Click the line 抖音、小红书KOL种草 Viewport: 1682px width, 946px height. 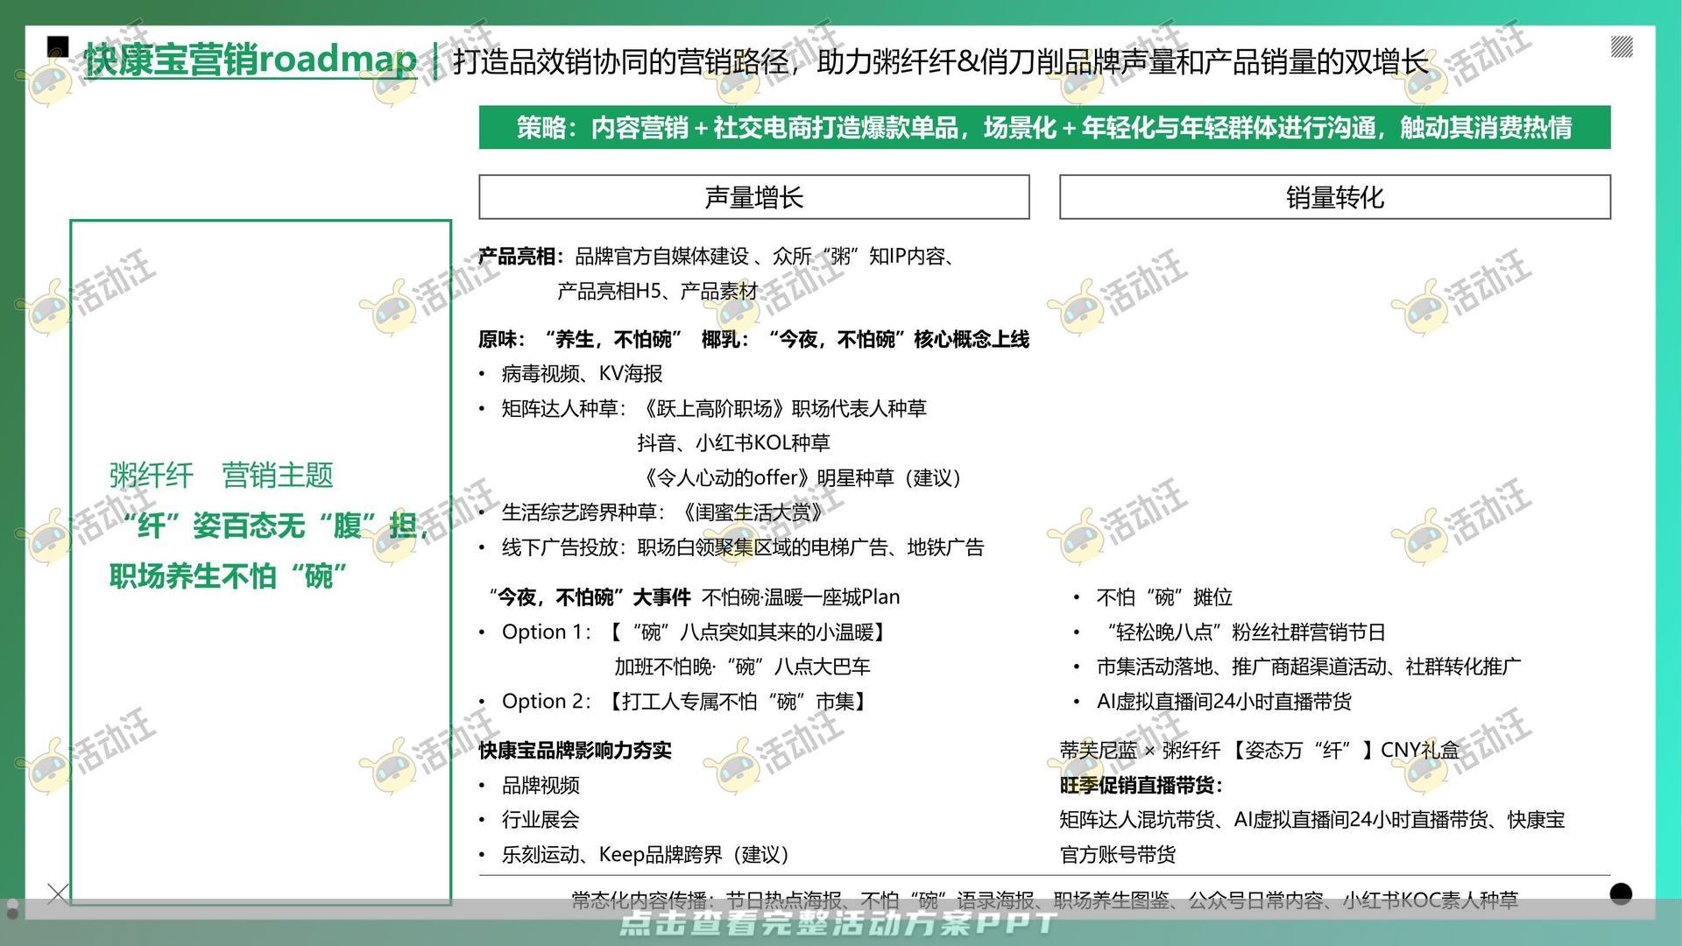coord(733,443)
